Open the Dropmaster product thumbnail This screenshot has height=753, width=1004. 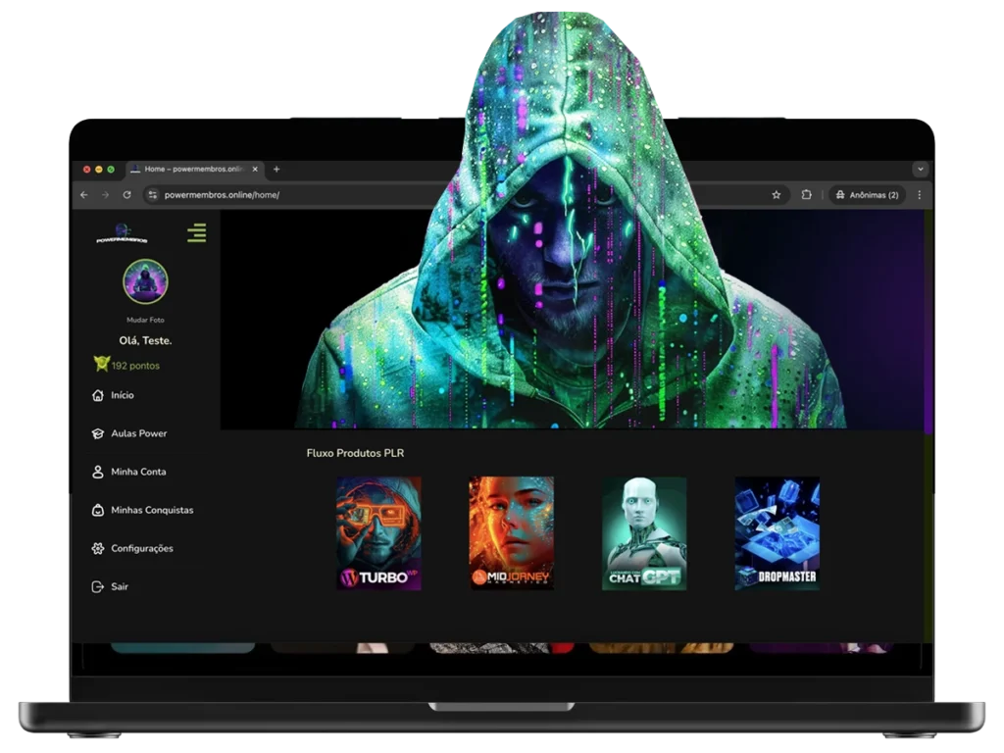pos(777,533)
